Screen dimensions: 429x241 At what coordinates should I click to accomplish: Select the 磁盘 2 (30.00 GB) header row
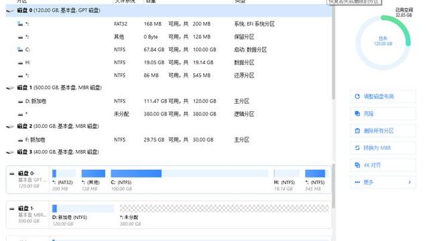point(168,127)
